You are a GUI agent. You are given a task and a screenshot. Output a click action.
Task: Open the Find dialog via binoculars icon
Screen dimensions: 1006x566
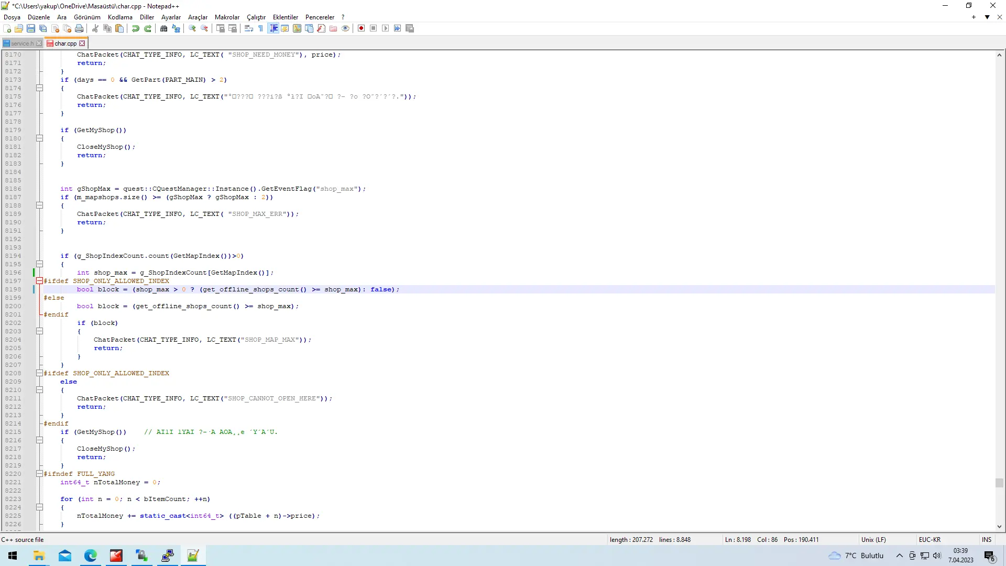tap(165, 28)
